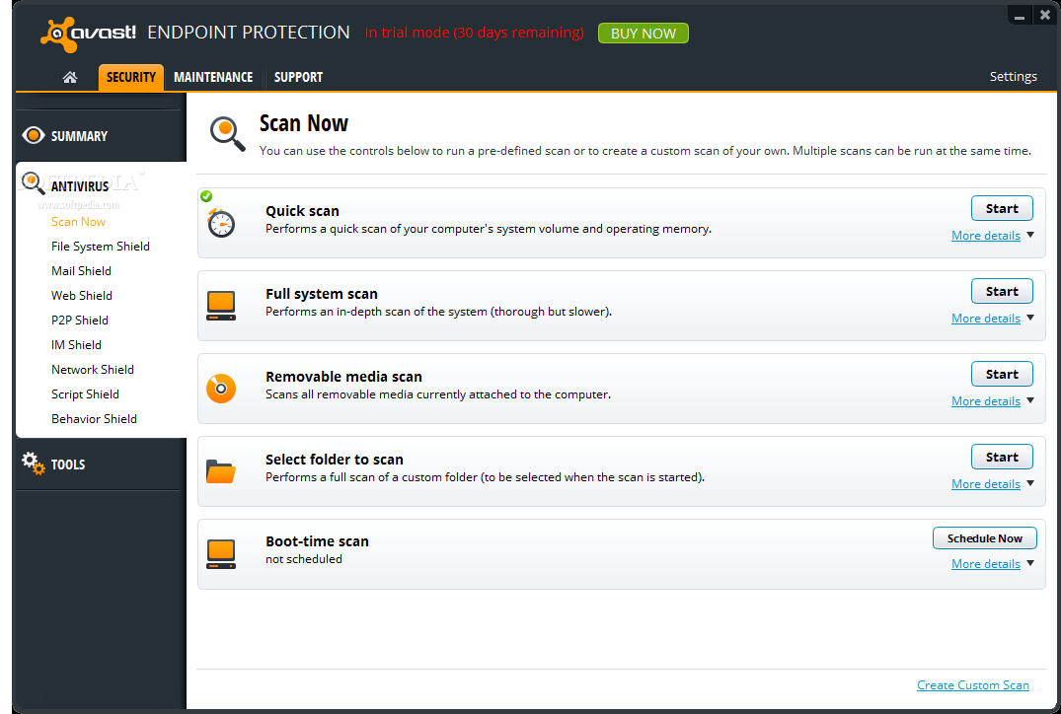Click the Select folder to scan title
The width and height of the screenshot is (1061, 714).
[335, 460]
